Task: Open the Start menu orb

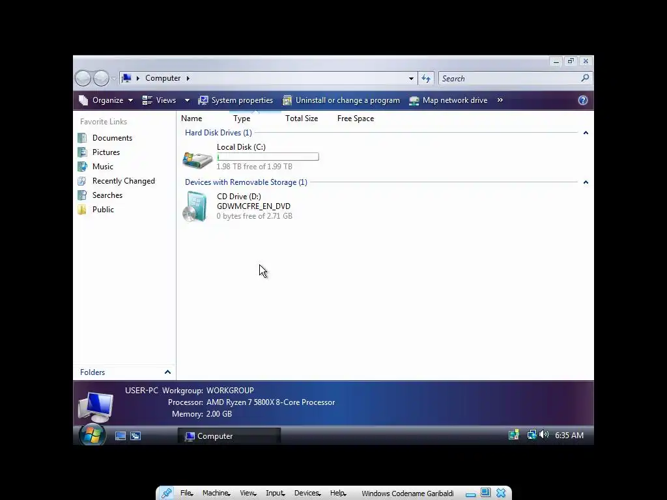Action: point(92,434)
